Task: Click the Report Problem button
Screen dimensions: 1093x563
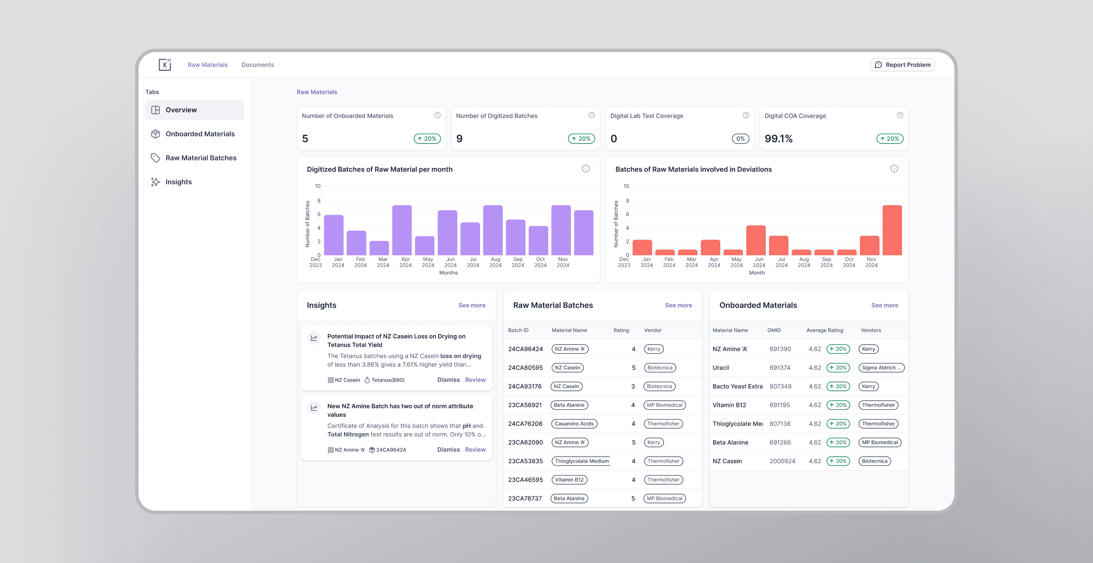Action: [902, 64]
